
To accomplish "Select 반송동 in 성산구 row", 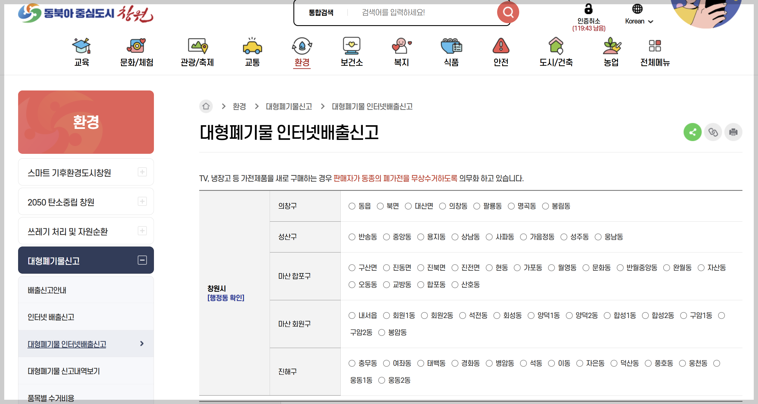I will tap(352, 237).
